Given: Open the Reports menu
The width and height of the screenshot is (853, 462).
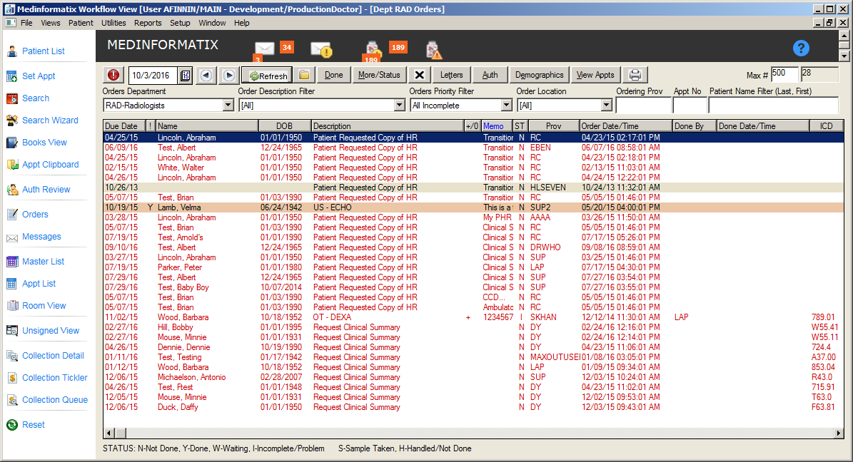Looking at the screenshot, I should point(148,23).
